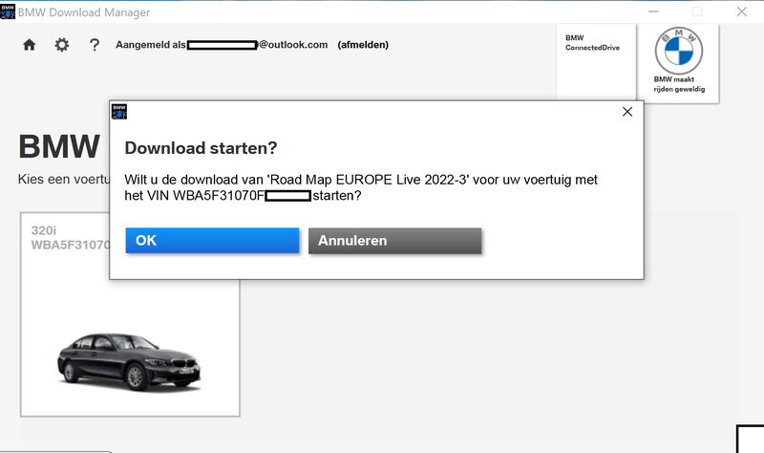Cancel download with the Annuleren button
Image resolution: width=764 pixels, height=453 pixels.
(394, 241)
